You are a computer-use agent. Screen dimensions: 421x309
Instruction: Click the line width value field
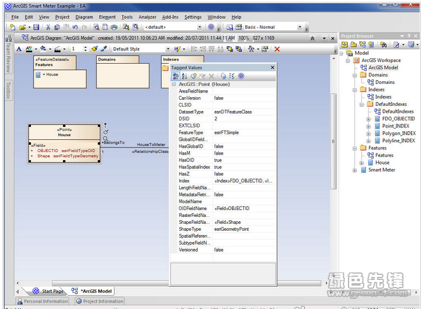coord(77,49)
